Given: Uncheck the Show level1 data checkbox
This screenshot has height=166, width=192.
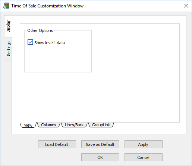Looking at the screenshot, I should 30,42.
